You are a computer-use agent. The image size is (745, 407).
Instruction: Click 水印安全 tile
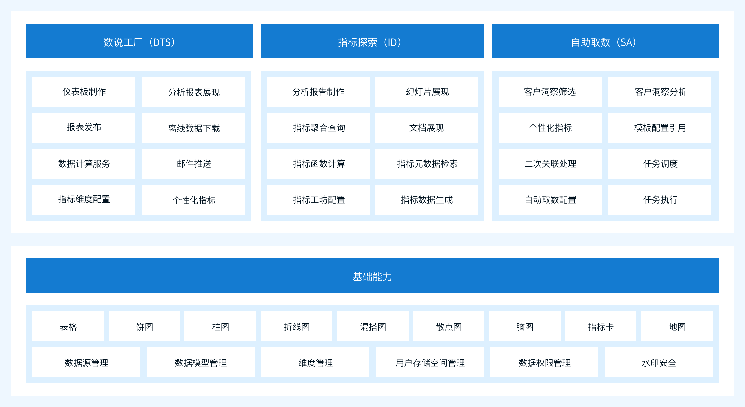click(659, 363)
